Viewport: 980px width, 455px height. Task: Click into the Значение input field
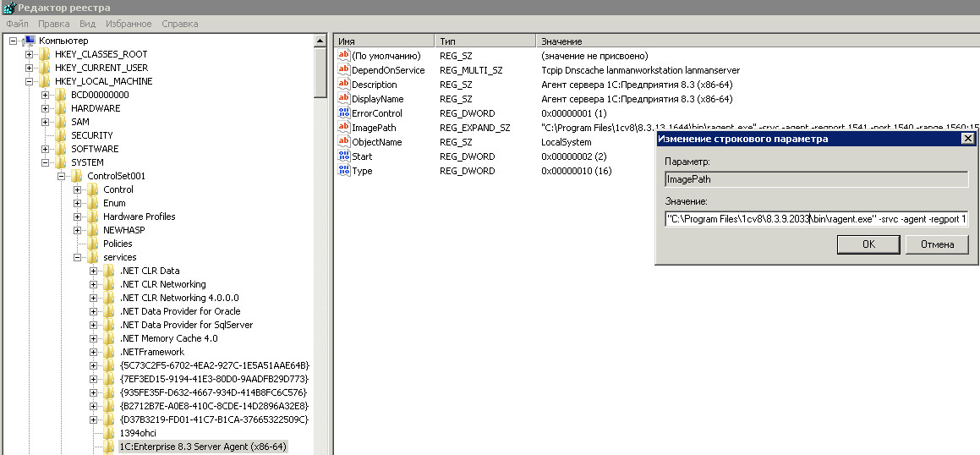[x=816, y=219]
